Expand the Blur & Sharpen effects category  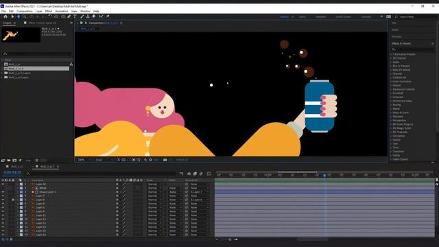coord(391,66)
